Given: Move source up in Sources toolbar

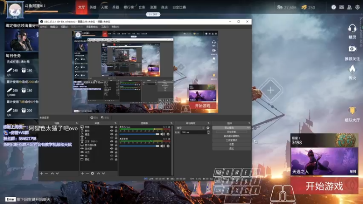Looking at the screenshot, I should 98,173.
